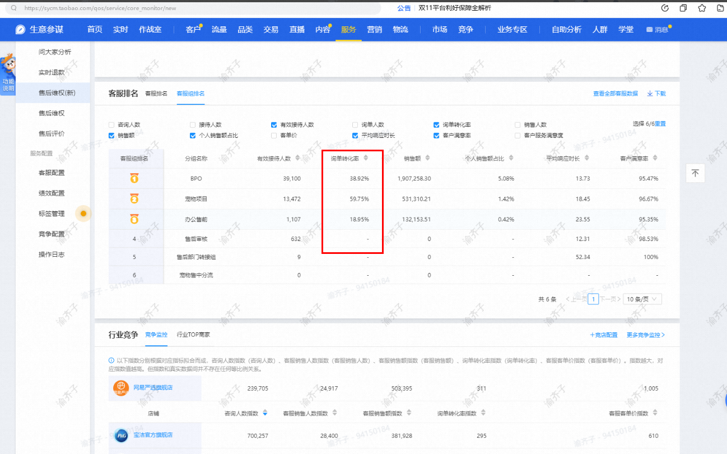Check the 接待人数 checkbox
The image size is (727, 454).
click(x=193, y=125)
